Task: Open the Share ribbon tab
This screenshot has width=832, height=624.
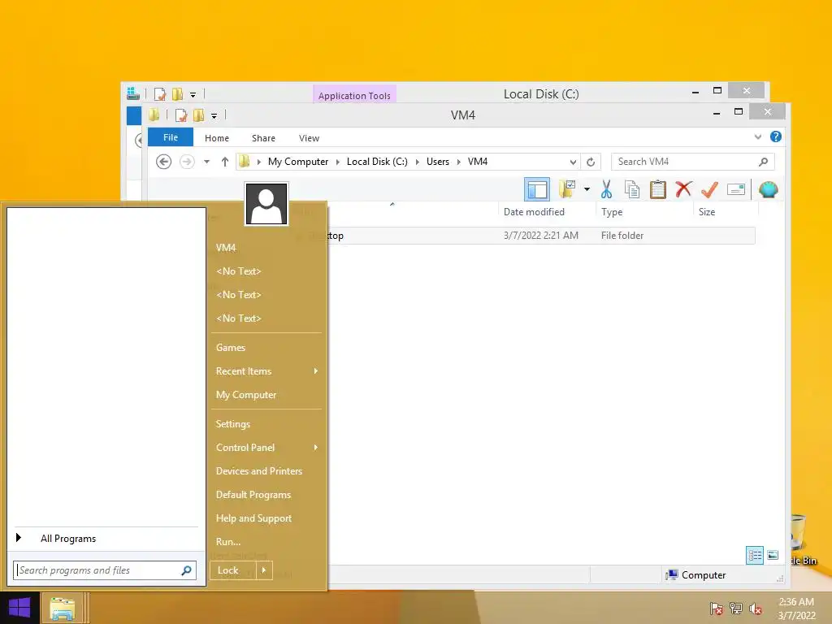Action: click(x=263, y=138)
